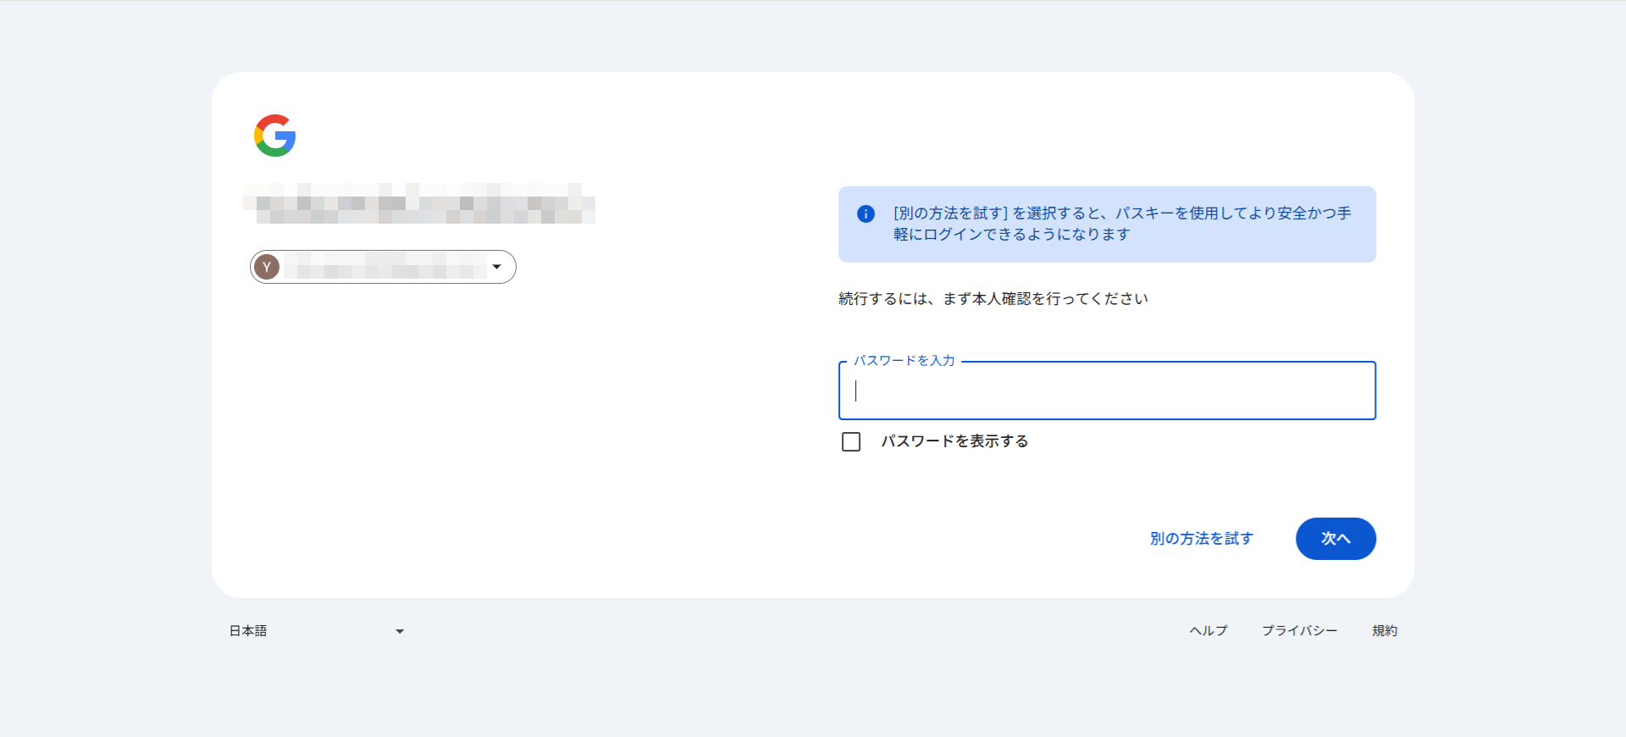Click the パスワードを表示する label text
The image size is (1626, 737).
954,441
